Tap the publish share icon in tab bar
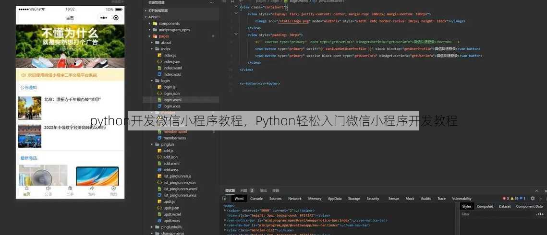The height and width of the screenshot is (235, 547). coord(92,188)
